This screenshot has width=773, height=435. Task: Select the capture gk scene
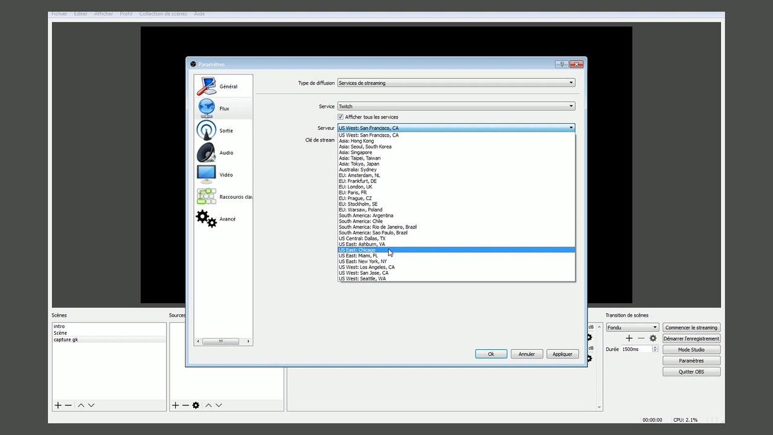(x=109, y=340)
